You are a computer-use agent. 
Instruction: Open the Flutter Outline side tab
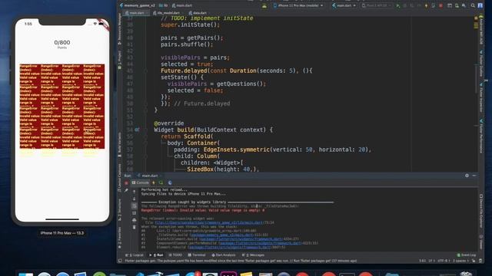point(481,63)
